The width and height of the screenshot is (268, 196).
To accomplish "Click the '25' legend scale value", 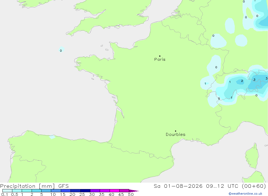I will point(82,194).
